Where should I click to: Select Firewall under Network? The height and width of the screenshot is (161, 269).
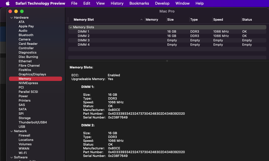tap(24, 135)
